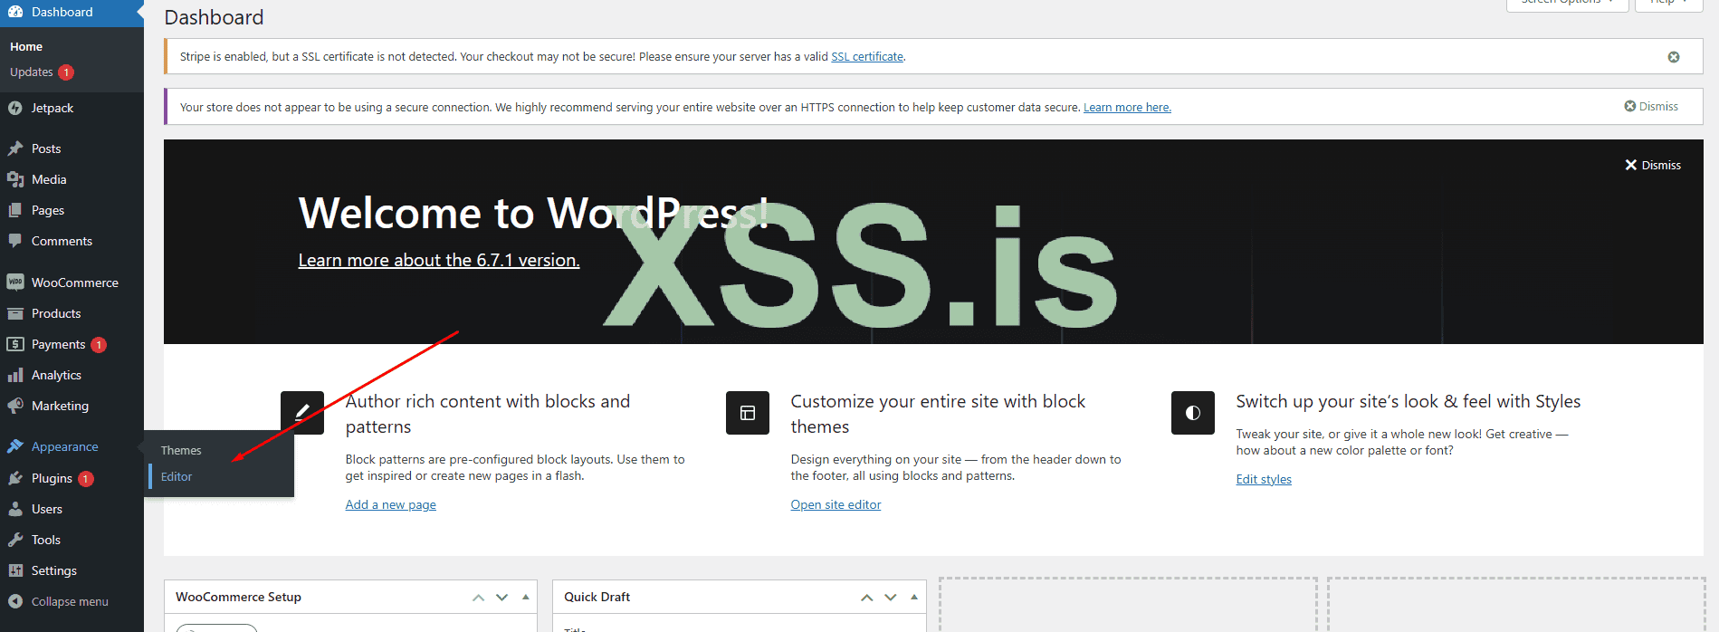Screen dimensions: 1719x632
Task: Open the Analytics menu label
Action: click(56, 375)
